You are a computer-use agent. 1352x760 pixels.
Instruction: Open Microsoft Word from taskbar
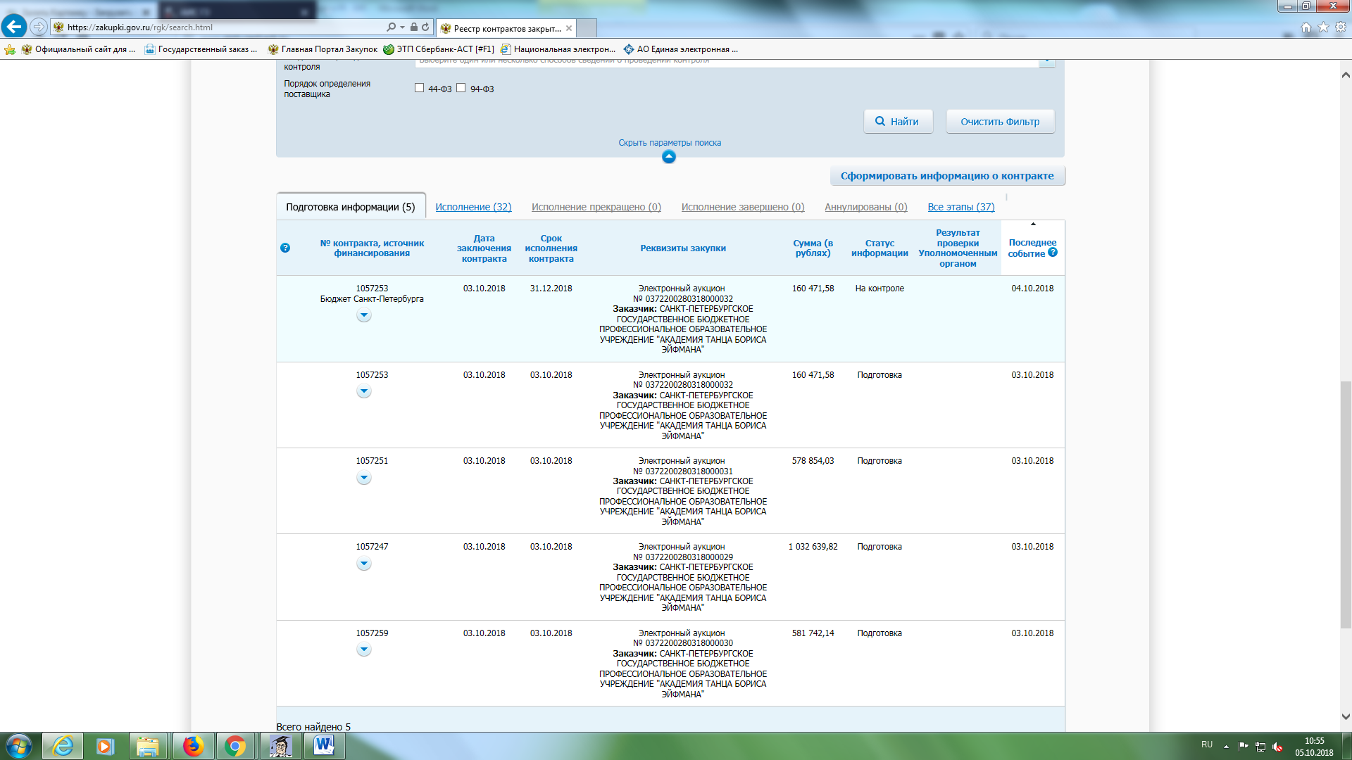coord(324,746)
